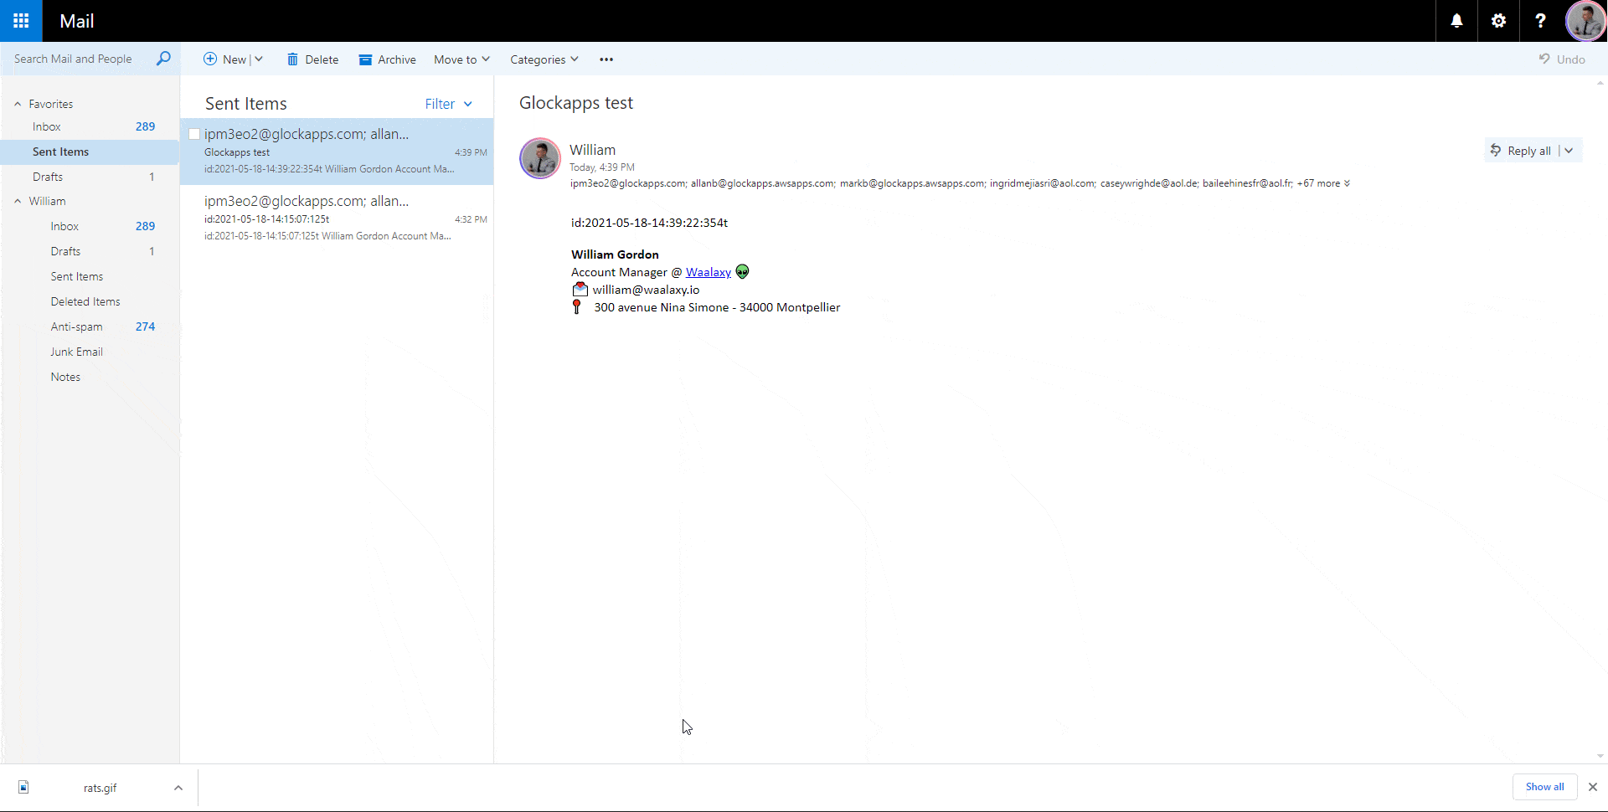Open the Move to dropdown

461,59
